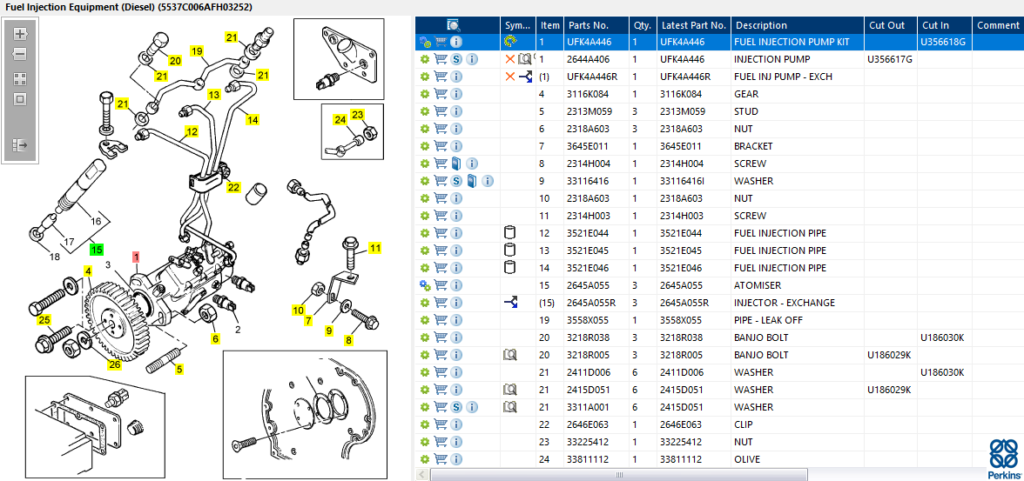Click Cut Out value U186029K for BANJO BOLT
The height and width of the screenshot is (481, 1024).
(x=889, y=355)
